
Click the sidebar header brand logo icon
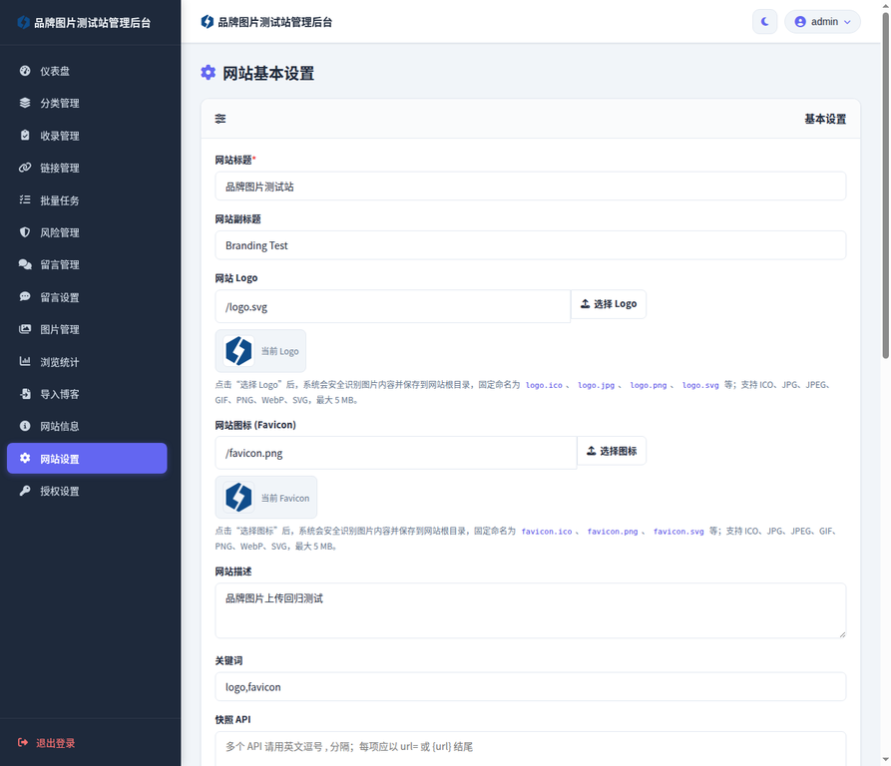[23, 22]
